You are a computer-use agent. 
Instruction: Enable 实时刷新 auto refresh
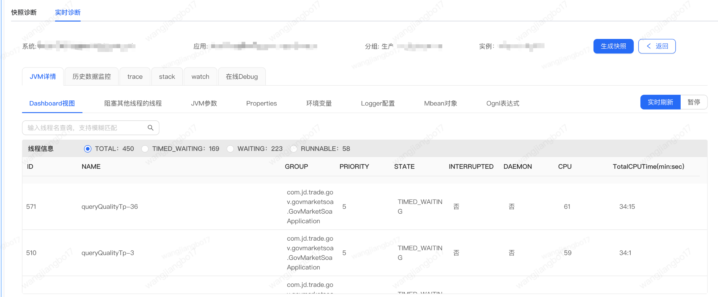[x=660, y=102]
